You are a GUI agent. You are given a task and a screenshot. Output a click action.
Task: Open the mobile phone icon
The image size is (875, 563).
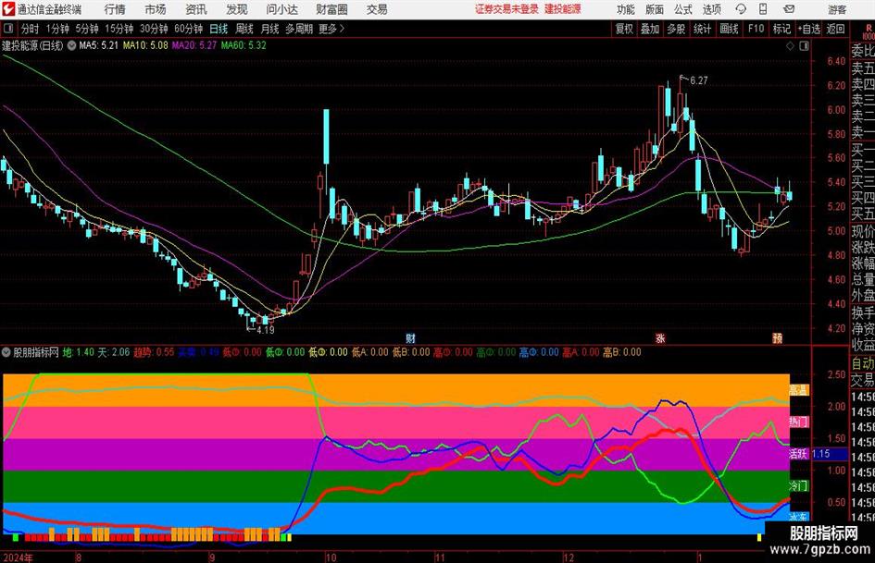[x=763, y=9]
